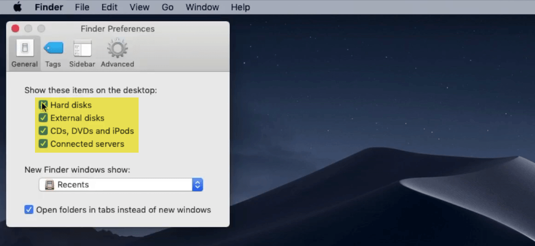Viewport: 535px width, 246px height.
Task: Click the Hard disks label
Action: point(71,105)
